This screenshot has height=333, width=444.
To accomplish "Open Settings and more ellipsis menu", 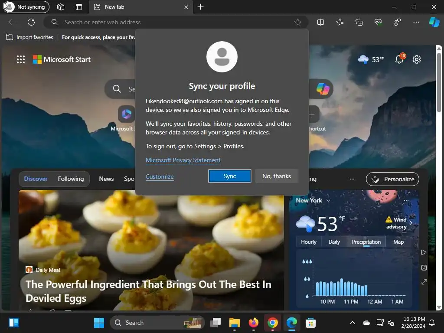I will click(x=416, y=22).
